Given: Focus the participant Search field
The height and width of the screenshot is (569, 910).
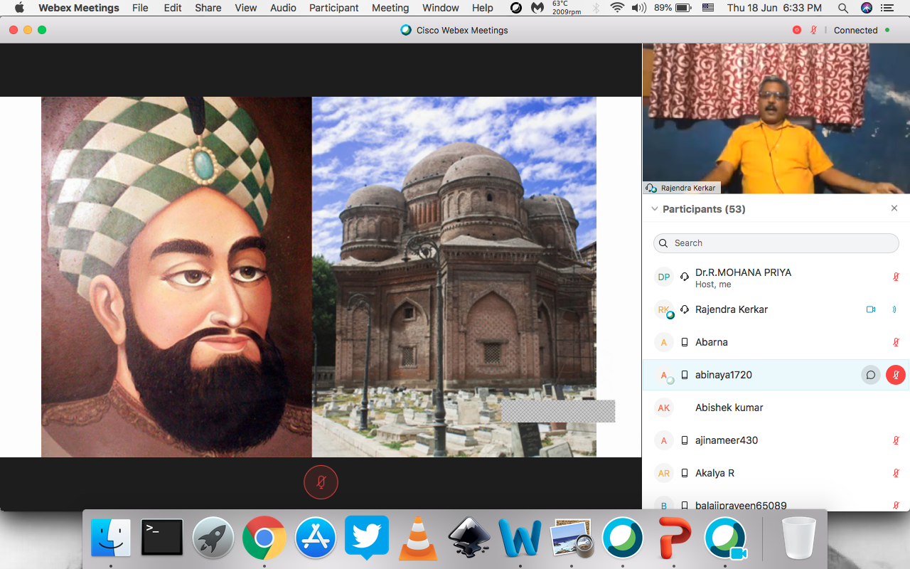Looking at the screenshot, I should 776,243.
